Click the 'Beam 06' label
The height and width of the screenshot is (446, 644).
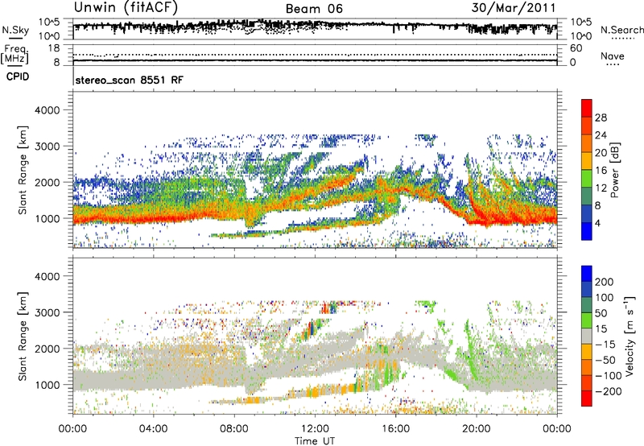coord(314,9)
